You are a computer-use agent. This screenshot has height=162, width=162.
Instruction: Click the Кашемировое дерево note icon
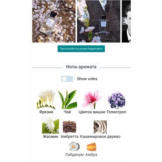click(x=100, y=127)
